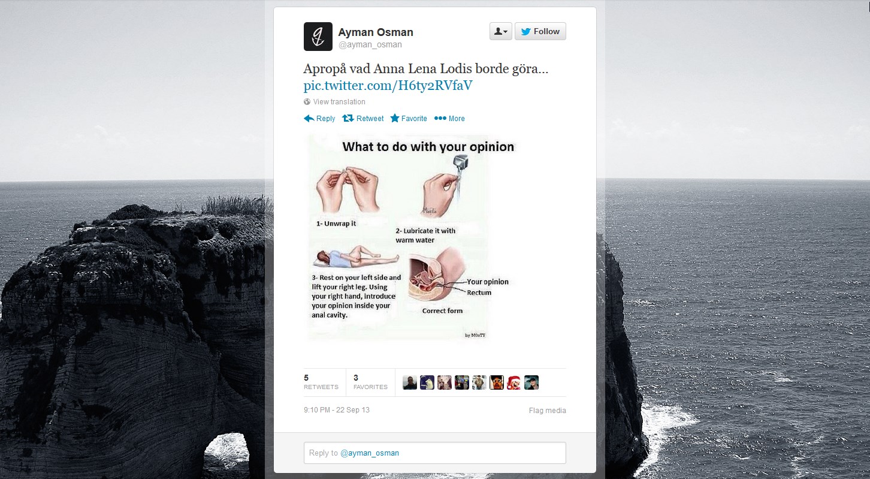Screen dimensions: 870x479
Task: Open the pic.twitter.com/H6ty2RVfaV link
Action: tap(388, 85)
